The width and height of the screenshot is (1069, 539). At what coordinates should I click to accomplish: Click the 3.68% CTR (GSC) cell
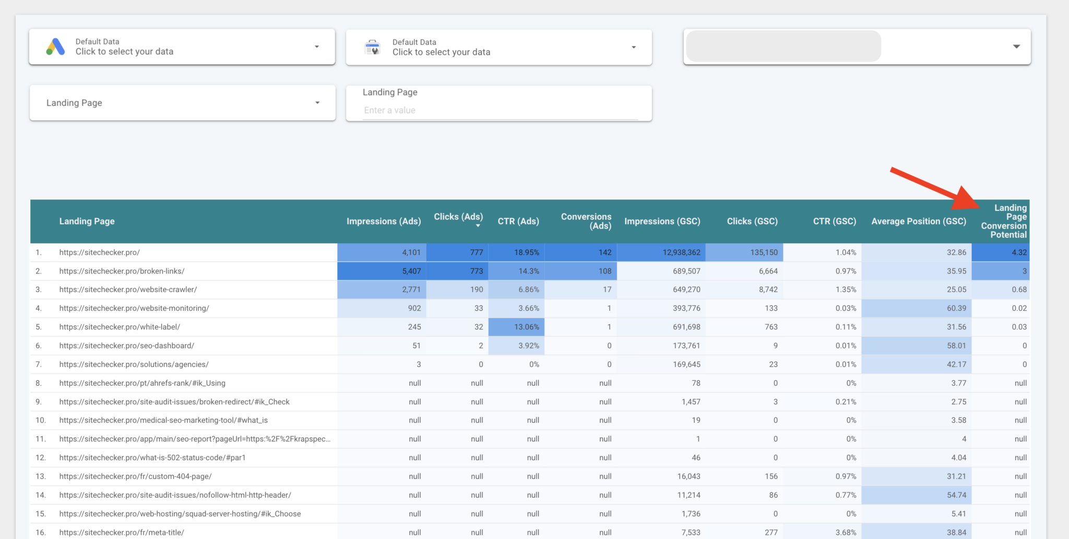[x=823, y=532]
